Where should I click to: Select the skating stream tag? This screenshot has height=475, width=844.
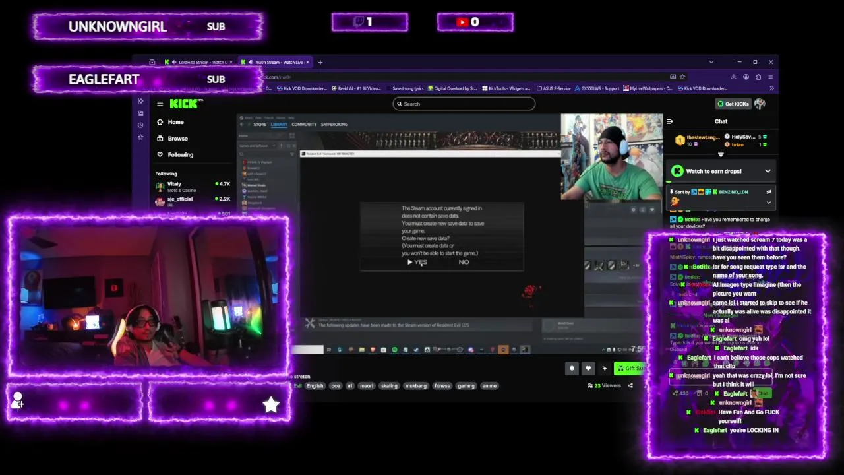389,385
